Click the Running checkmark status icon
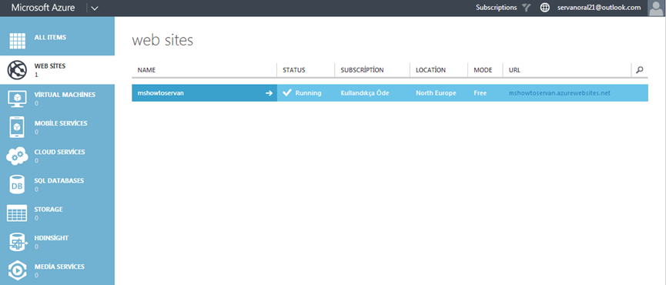The width and height of the screenshot is (666, 285). coord(287,92)
